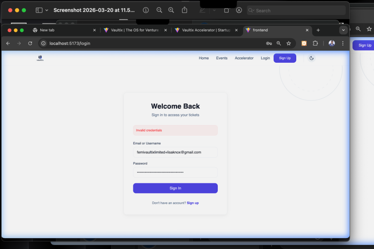This screenshot has height=249, width=374.
Task: Open the tab search chevron in Chrome
Action: [343, 30]
